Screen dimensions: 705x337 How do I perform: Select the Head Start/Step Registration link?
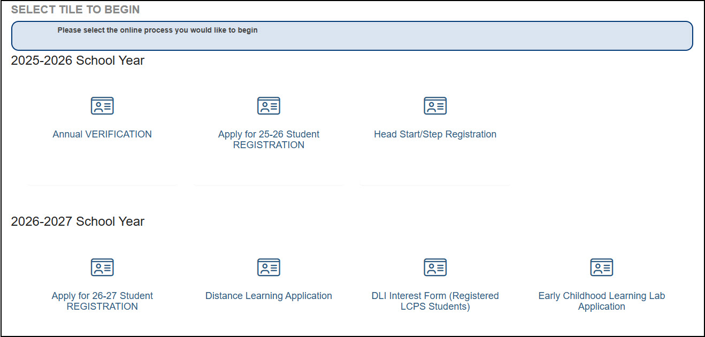[x=435, y=134]
